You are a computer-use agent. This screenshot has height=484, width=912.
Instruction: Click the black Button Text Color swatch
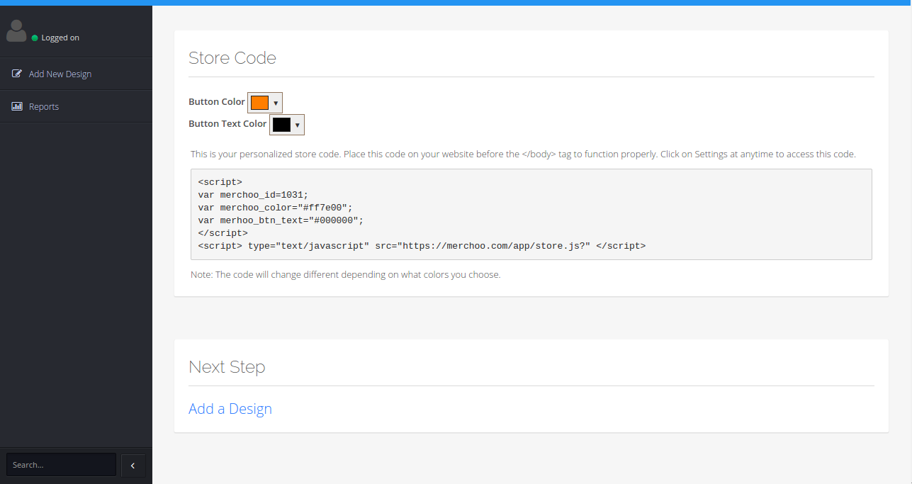tap(282, 124)
